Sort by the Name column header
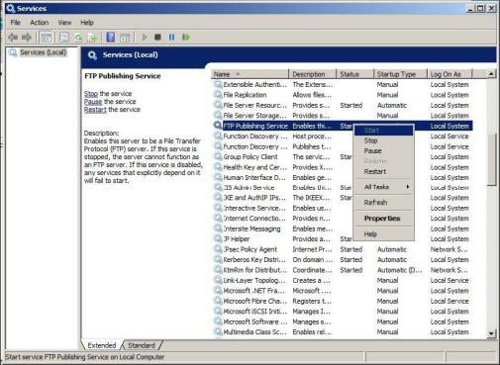Image resolution: width=500 pixels, height=365 pixels. pos(250,74)
